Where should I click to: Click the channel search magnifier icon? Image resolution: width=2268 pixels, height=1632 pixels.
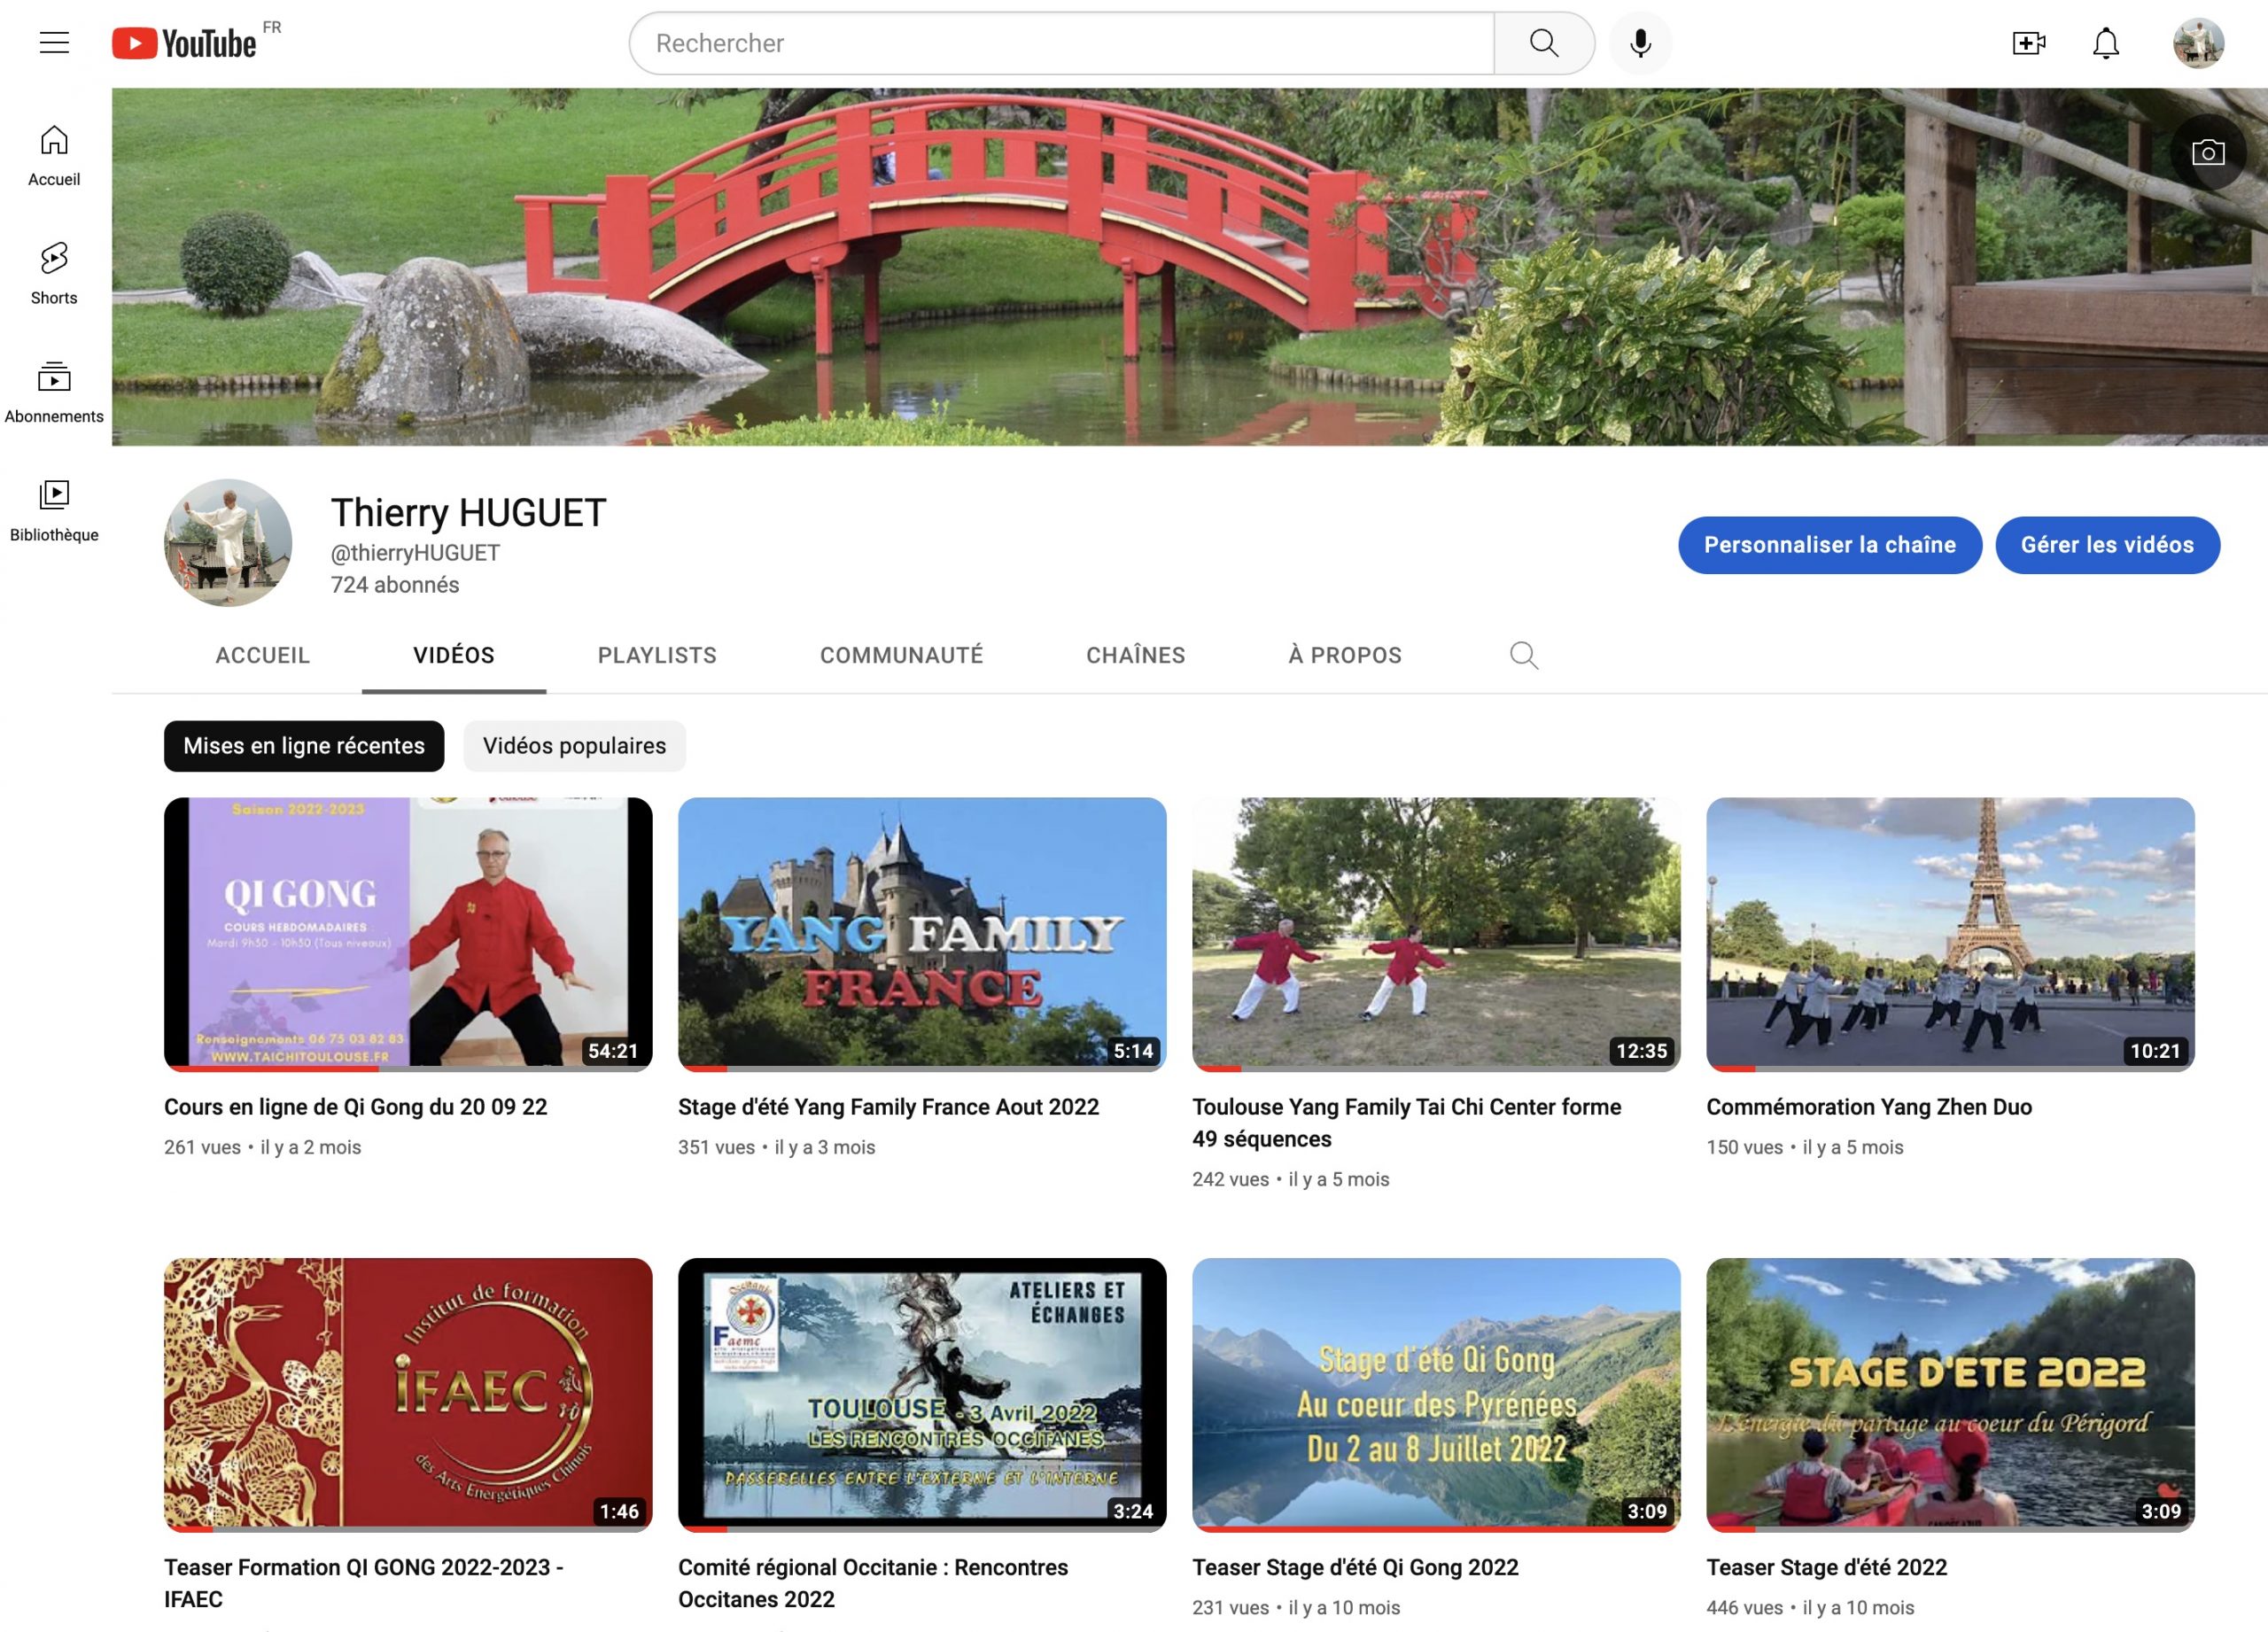pyautogui.click(x=1523, y=655)
